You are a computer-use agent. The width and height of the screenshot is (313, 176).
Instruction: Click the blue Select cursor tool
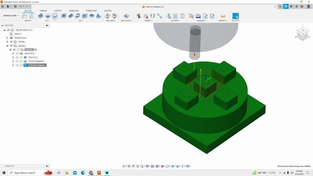pyautogui.click(x=235, y=16)
